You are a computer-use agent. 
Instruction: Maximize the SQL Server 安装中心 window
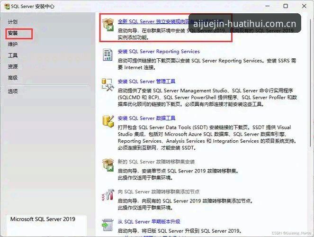tap(286, 6)
